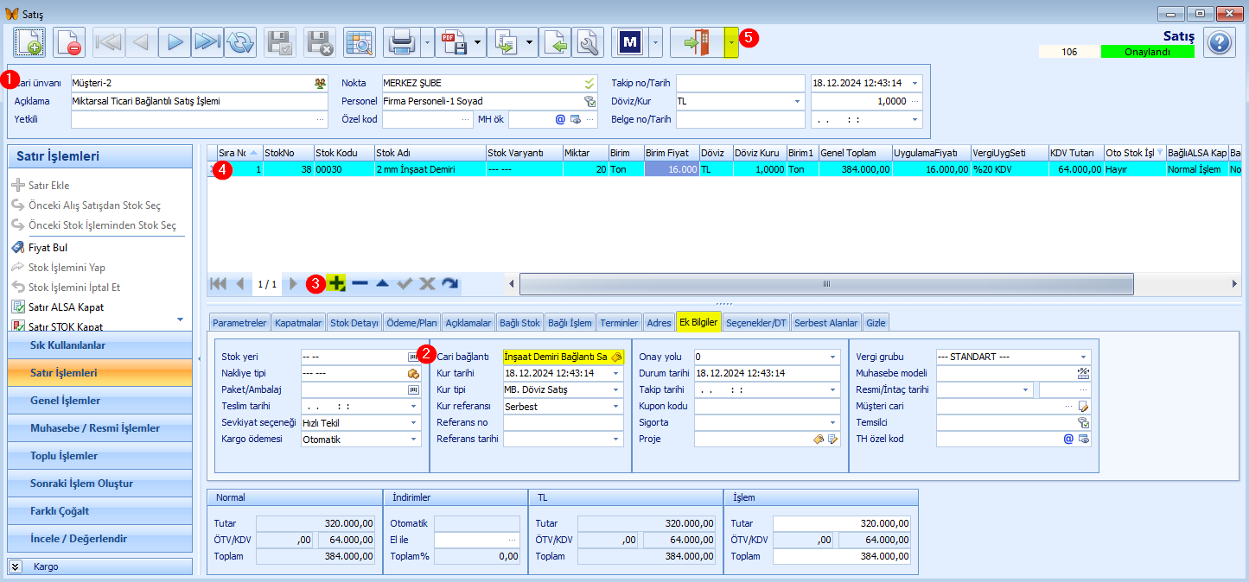The height and width of the screenshot is (582, 1249).
Task: Open the search list magnifier grid icon
Action: (360, 41)
